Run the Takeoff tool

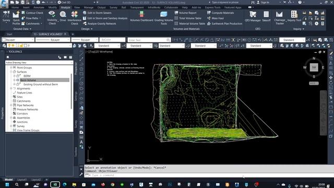(x=266, y=17)
